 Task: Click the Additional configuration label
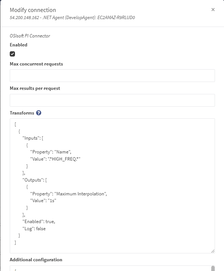click(x=36, y=260)
